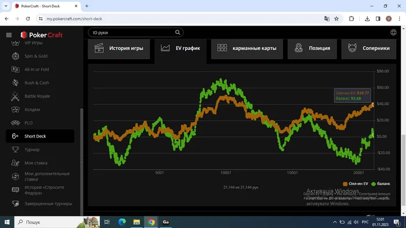Open Short Deck sidebar item
The width and height of the screenshot is (406, 228).
40,136
